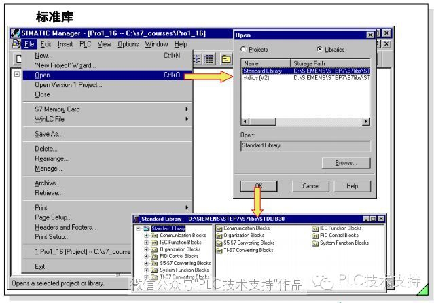
Task: Click SIMATIC Manager title bar application icon
Action: (15, 33)
